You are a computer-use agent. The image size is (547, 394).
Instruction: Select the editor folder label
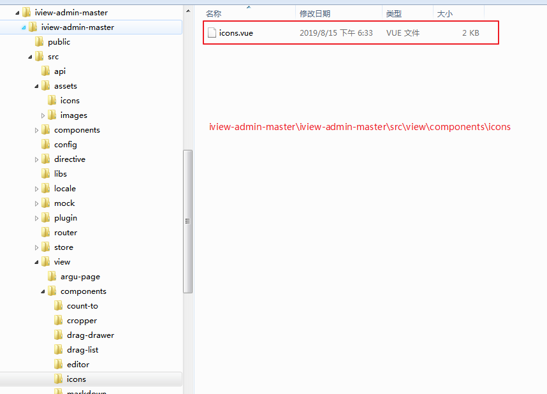(78, 364)
